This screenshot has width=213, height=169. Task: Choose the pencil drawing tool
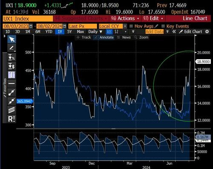[12, 48]
